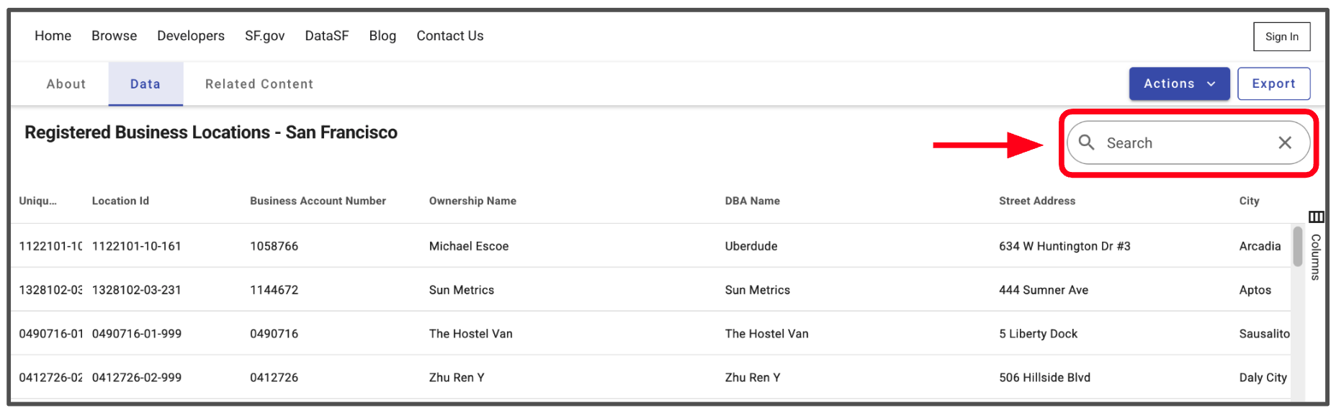1336x413 pixels.
Task: Click the Export button
Action: 1273,83
